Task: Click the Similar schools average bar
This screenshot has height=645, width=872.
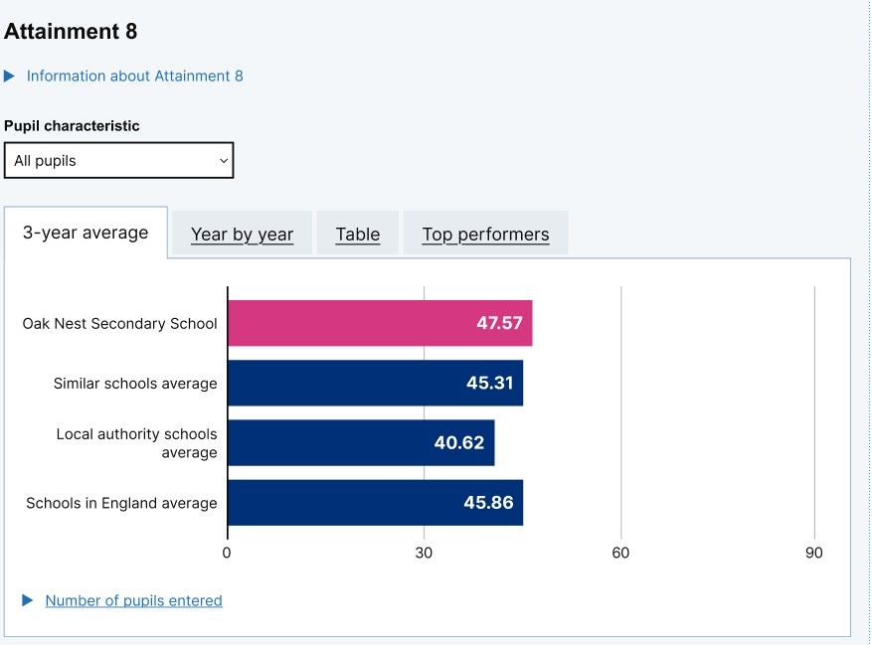Action: [x=373, y=384]
